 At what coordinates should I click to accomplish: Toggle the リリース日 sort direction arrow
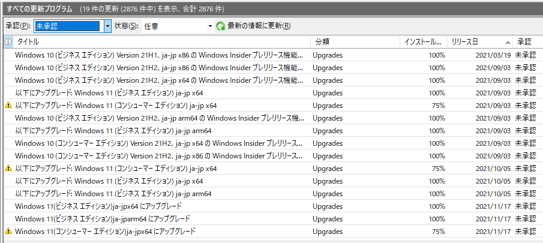508,43
